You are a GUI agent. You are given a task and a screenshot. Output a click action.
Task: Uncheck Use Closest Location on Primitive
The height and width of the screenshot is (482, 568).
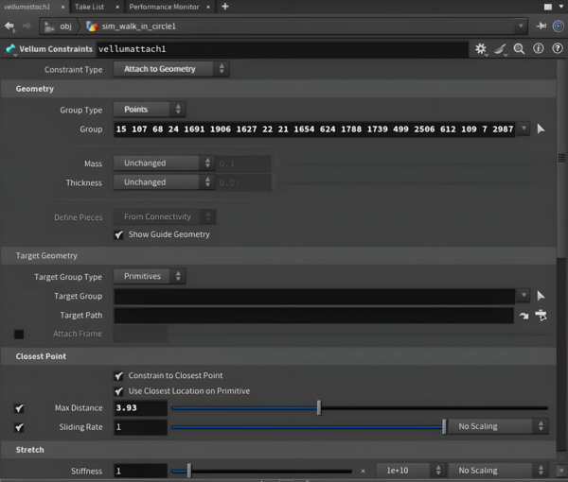[x=118, y=391]
